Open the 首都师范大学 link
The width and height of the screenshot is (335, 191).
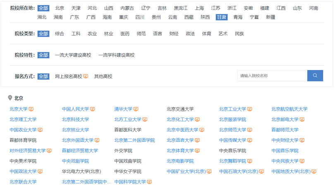285,130
